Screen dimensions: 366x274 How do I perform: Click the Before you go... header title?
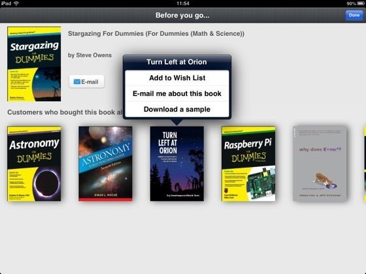tap(182, 16)
